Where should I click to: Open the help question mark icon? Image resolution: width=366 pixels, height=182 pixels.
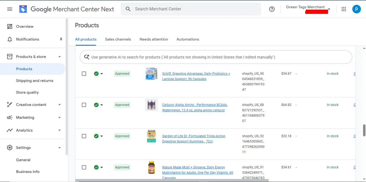[x=272, y=9]
